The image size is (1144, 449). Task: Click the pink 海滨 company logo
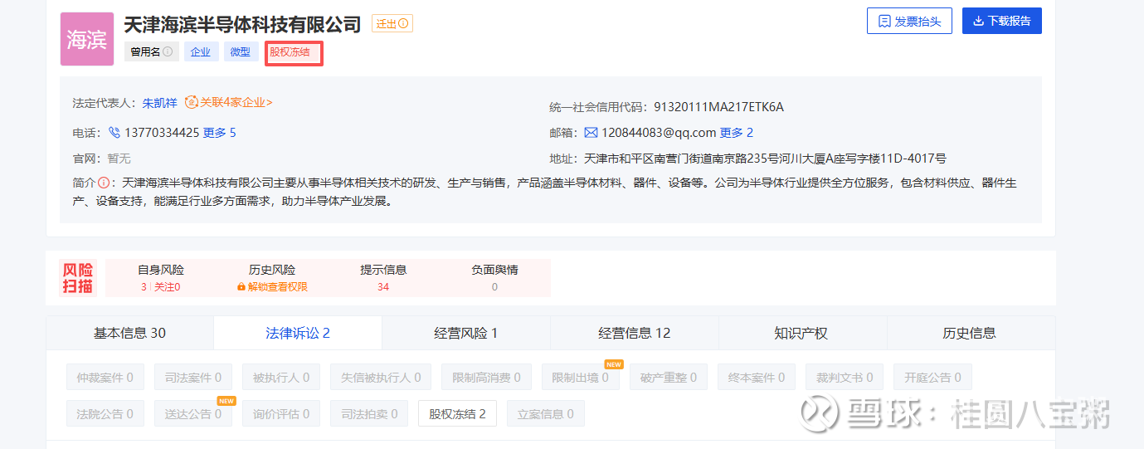[x=87, y=39]
